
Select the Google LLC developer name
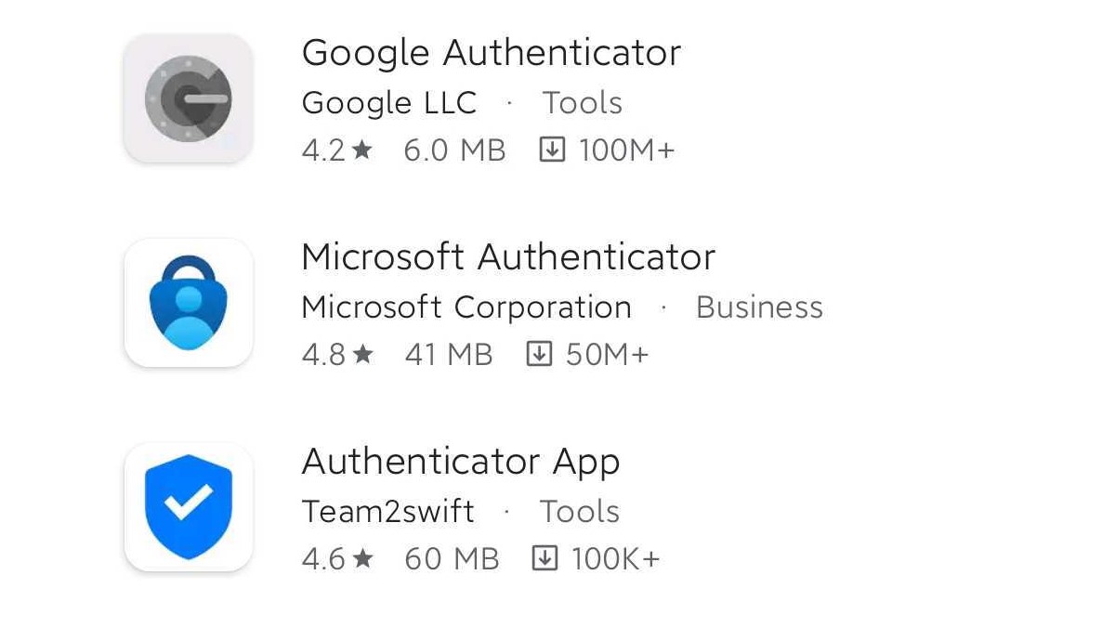[x=388, y=102]
